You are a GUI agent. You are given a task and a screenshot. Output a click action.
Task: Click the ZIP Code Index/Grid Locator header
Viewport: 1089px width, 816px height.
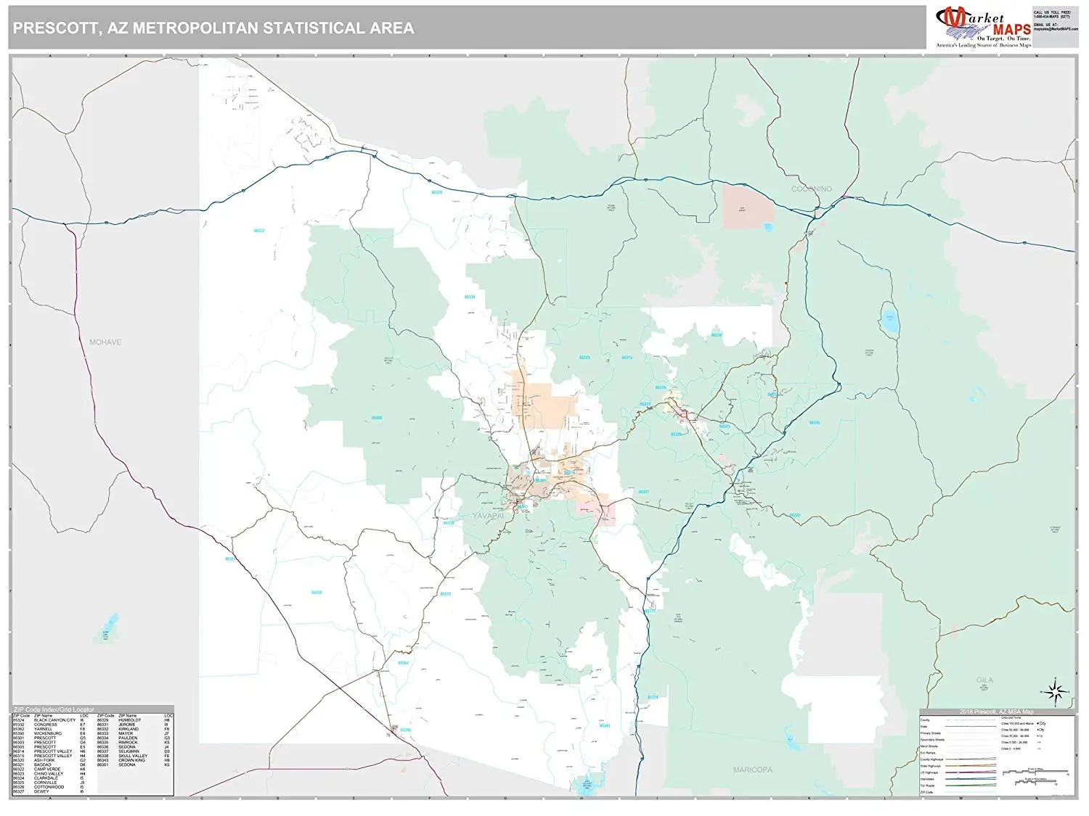point(54,709)
